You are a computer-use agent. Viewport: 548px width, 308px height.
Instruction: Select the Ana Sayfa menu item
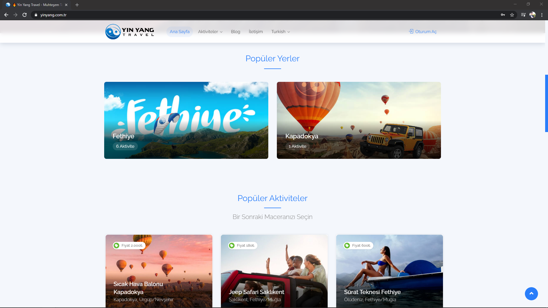click(x=180, y=32)
